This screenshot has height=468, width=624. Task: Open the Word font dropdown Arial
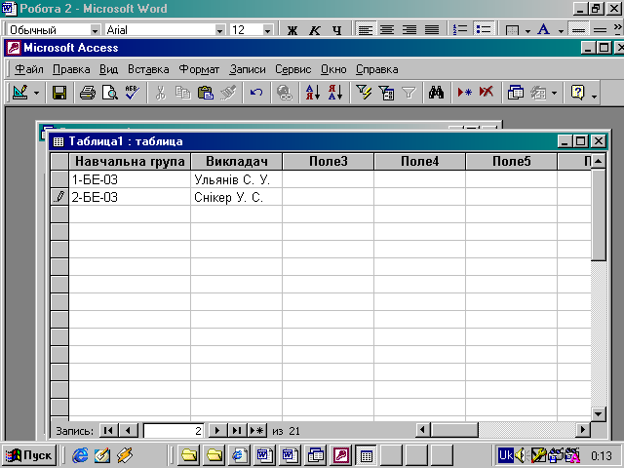click(219, 30)
